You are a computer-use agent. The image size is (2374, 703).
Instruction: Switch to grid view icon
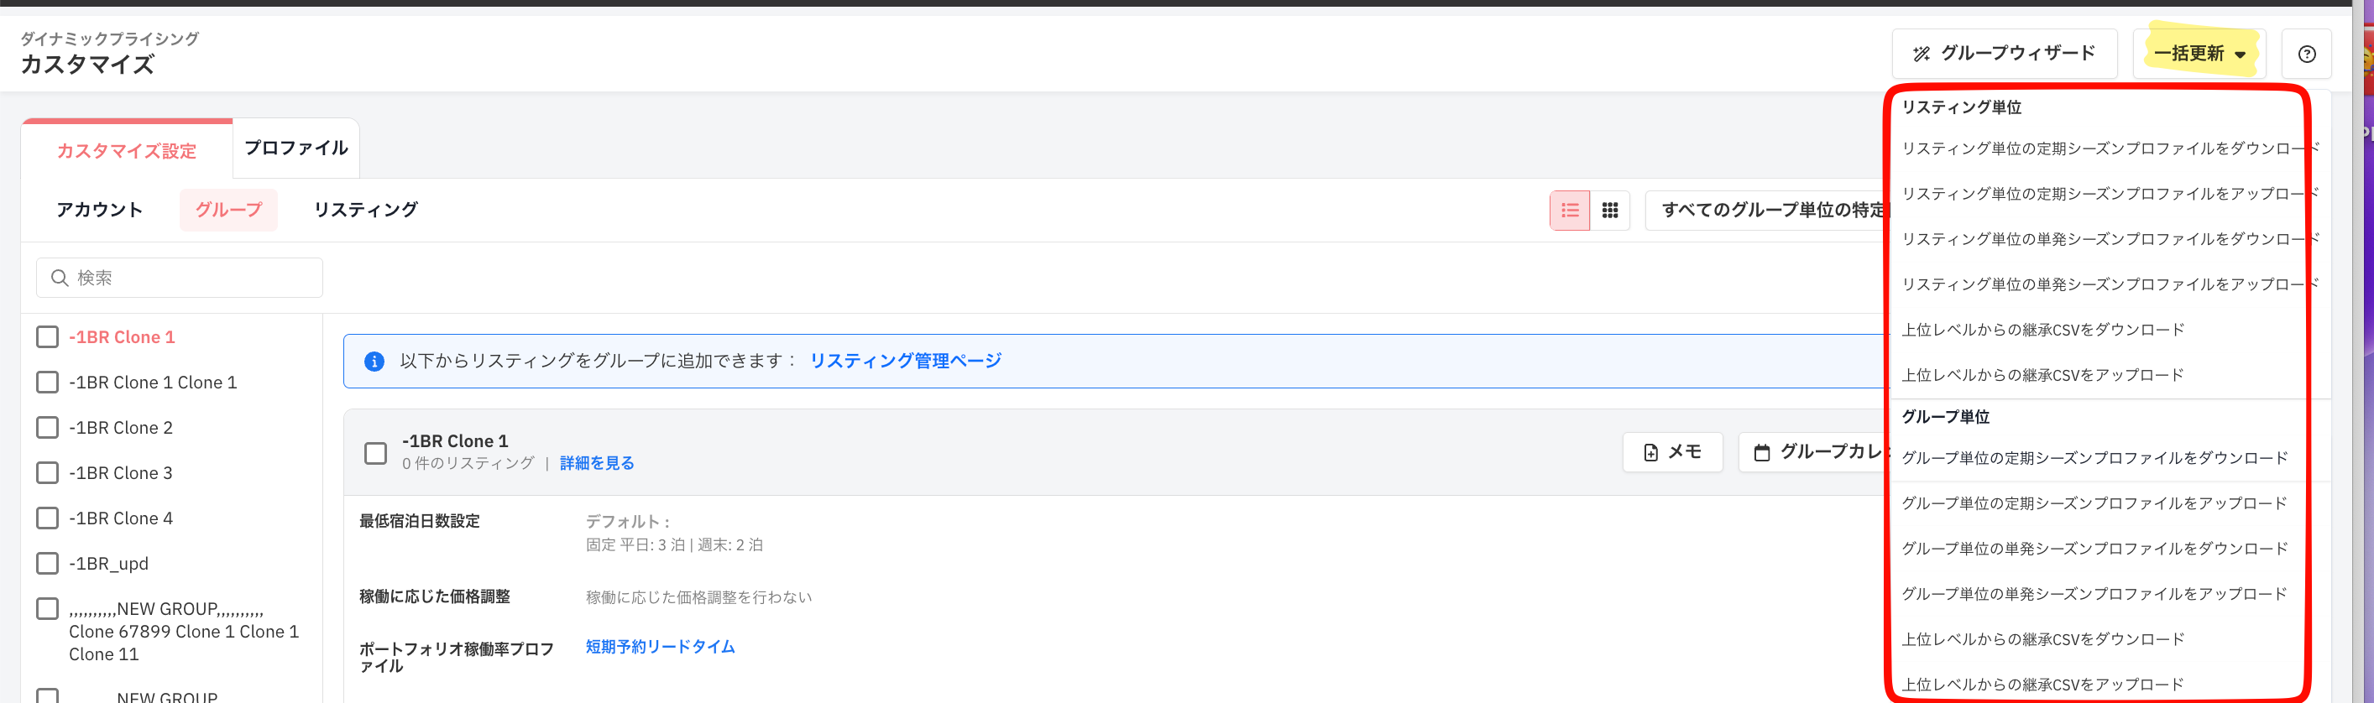1610,211
